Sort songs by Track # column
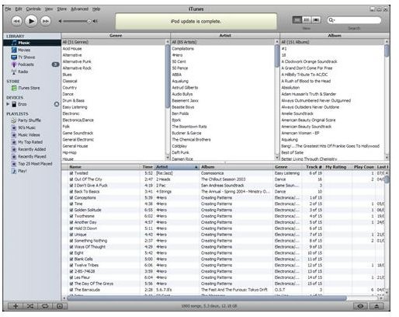The height and width of the screenshot is (317, 399). pyautogui.click(x=313, y=167)
